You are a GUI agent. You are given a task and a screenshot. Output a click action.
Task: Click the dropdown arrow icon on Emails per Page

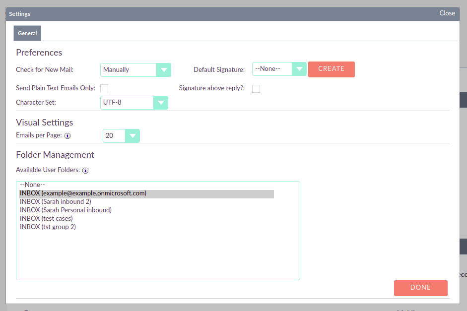[x=132, y=135]
